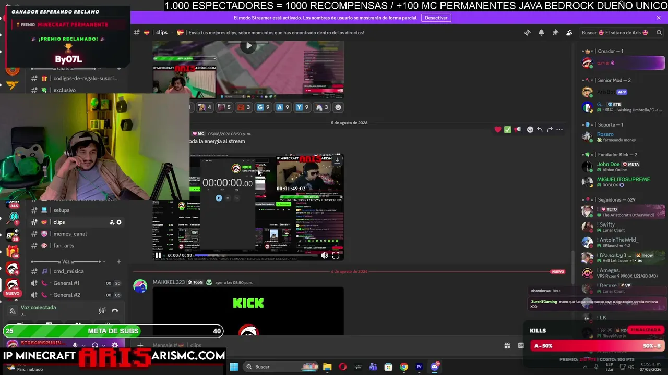The image size is (668, 375).
Task: Open the gift icon in message bar
Action: tap(507, 345)
